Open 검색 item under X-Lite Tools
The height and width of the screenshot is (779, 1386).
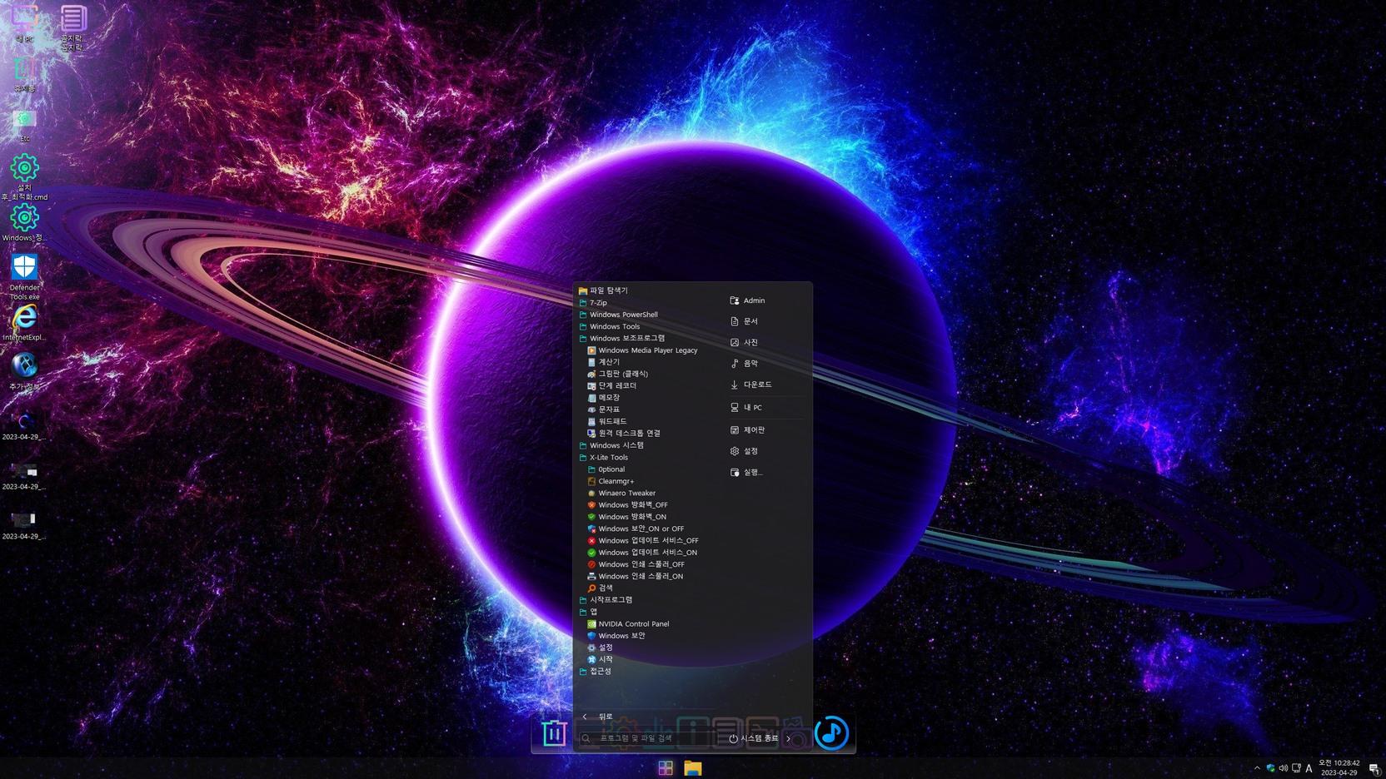[x=600, y=588]
